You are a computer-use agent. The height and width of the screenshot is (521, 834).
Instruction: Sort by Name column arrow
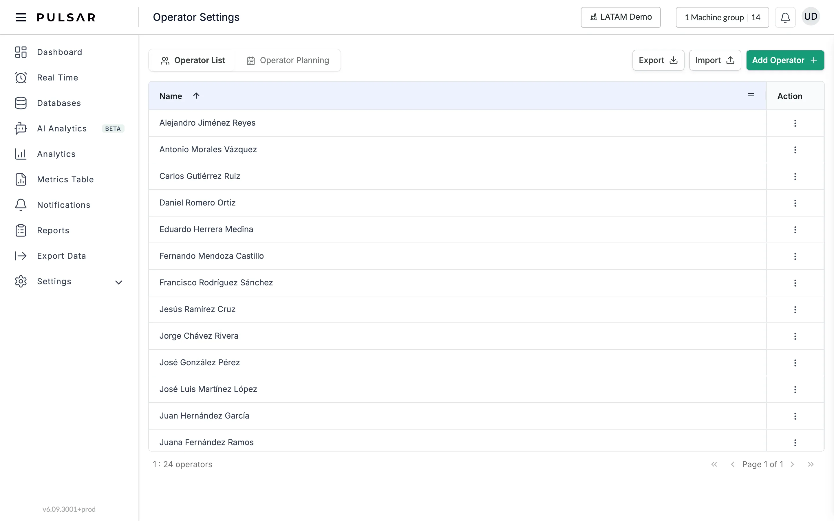click(196, 96)
